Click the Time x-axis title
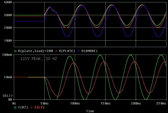The width and height of the screenshot is (168, 113). click(x=90, y=111)
